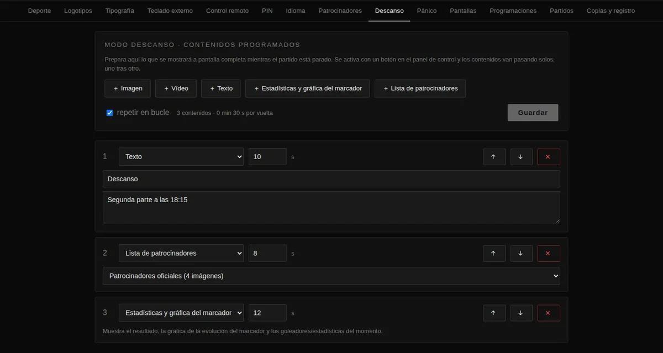Switch to the Logotipos tab
Viewport: 663px width, 353px height.
(x=78, y=10)
